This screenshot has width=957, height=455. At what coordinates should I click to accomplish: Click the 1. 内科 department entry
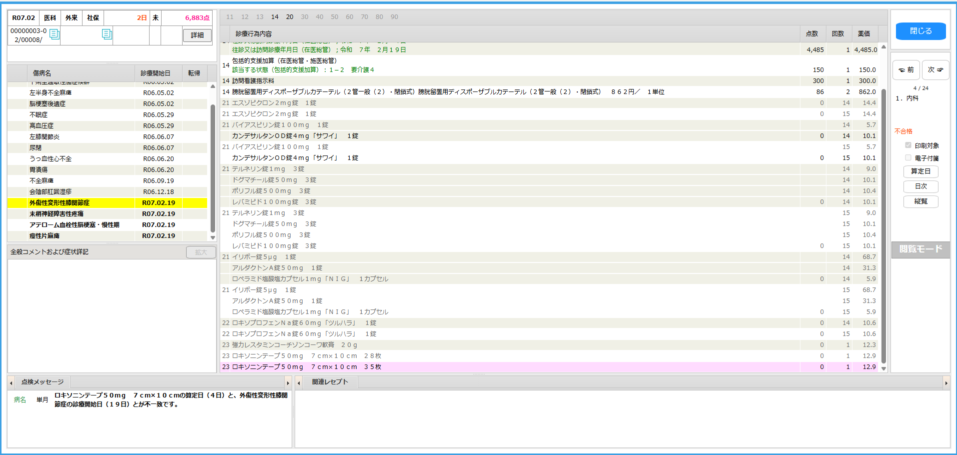[x=907, y=98]
